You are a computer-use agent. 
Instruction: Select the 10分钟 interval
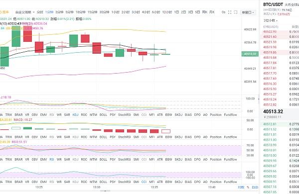pyautogui.click(x=80, y=12)
